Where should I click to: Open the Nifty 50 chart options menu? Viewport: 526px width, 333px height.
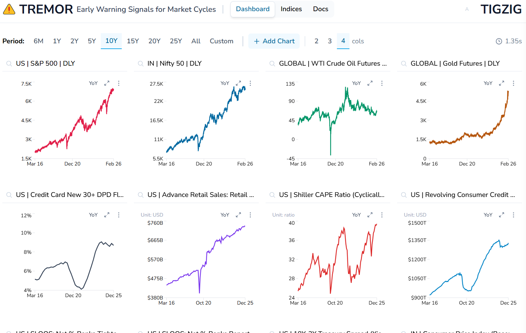[x=250, y=83]
